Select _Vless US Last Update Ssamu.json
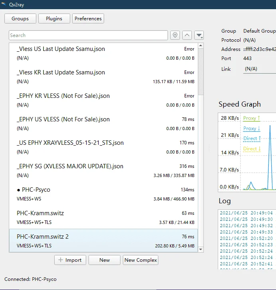This screenshot has height=290, width=276. coord(104,53)
